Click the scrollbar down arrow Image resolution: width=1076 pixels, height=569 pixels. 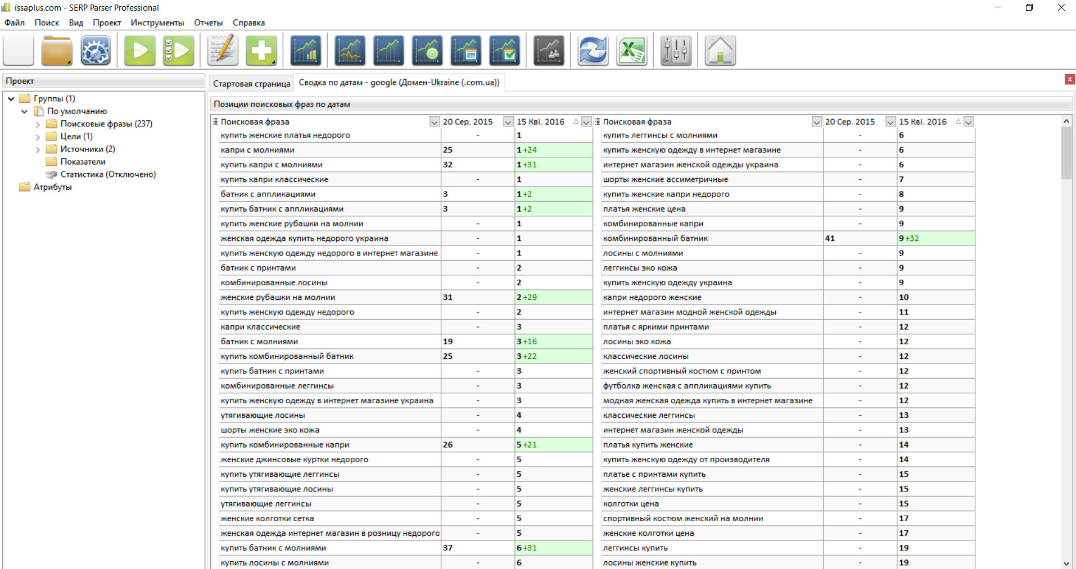point(1066,563)
